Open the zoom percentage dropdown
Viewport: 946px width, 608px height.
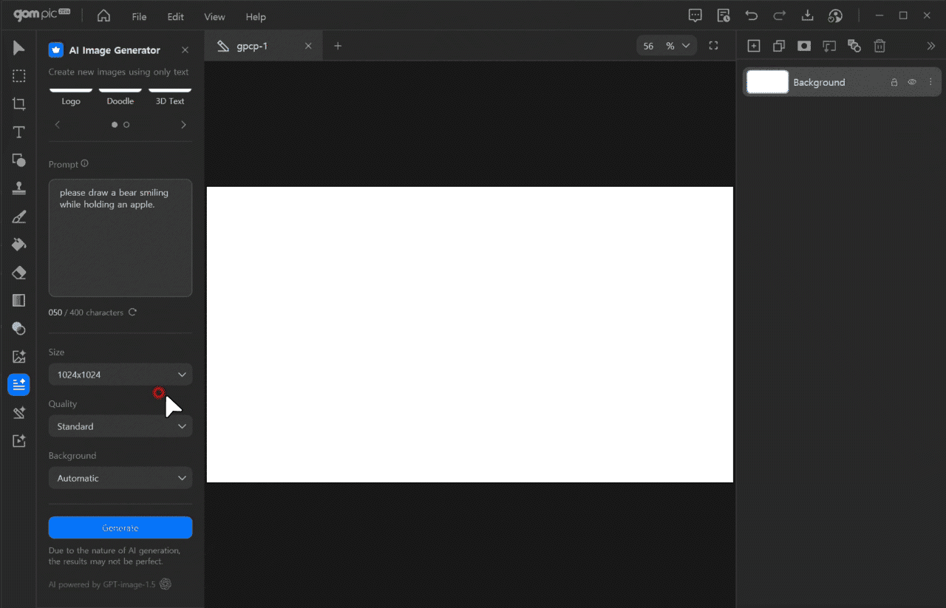click(x=686, y=46)
